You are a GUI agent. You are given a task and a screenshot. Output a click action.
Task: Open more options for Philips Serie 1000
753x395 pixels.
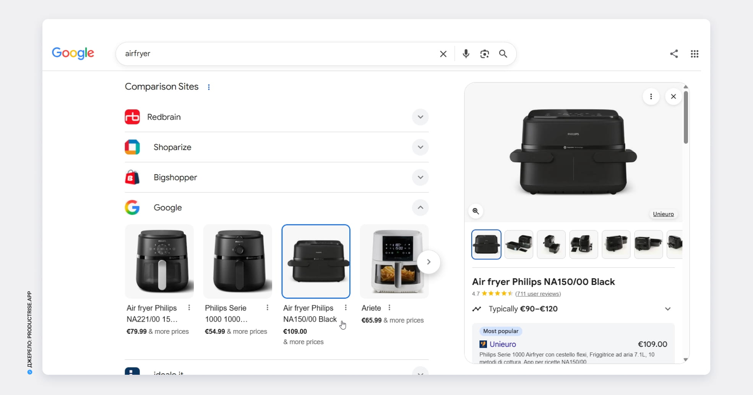pos(268,308)
